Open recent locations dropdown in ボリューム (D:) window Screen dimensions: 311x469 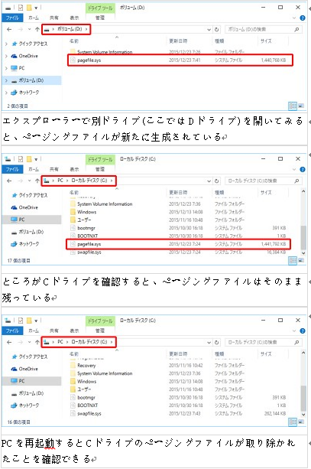(29, 29)
